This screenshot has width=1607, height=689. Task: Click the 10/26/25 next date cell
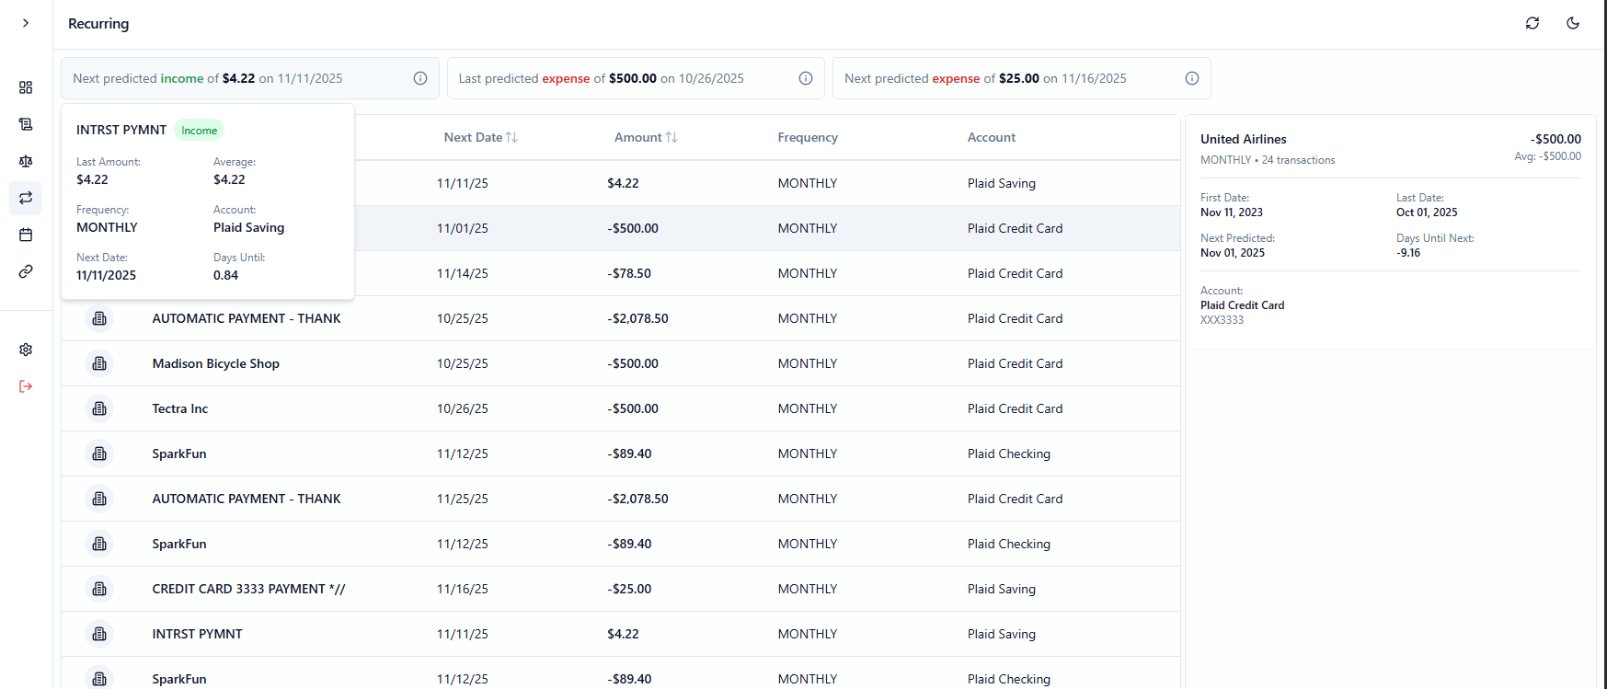(463, 408)
